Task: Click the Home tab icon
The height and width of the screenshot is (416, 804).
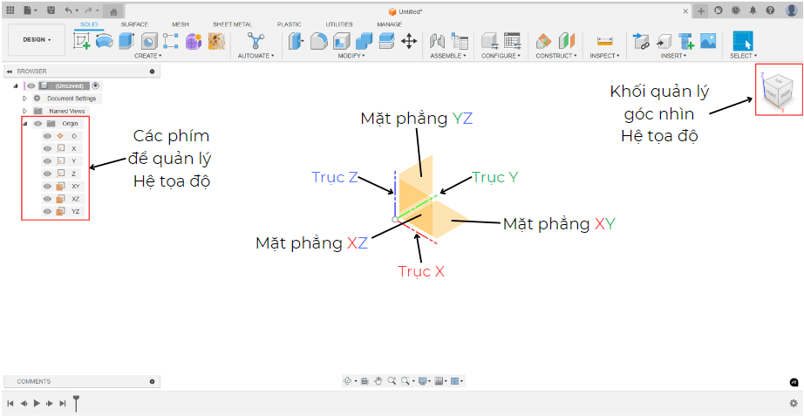Action: (x=113, y=10)
